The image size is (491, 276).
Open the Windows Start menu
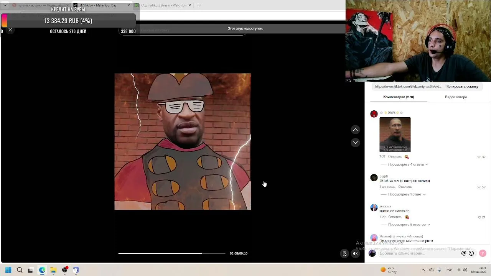8,270
